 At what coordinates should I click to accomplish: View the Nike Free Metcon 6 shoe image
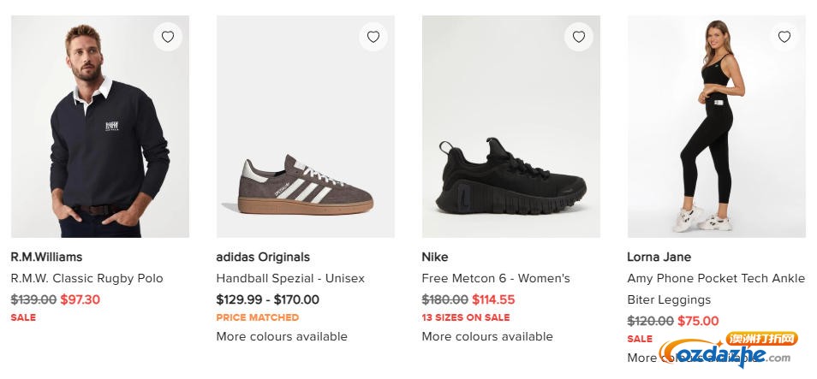click(x=510, y=128)
